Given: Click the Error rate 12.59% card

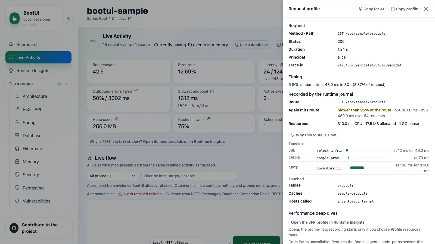Looking at the screenshot, I should 214,72.
